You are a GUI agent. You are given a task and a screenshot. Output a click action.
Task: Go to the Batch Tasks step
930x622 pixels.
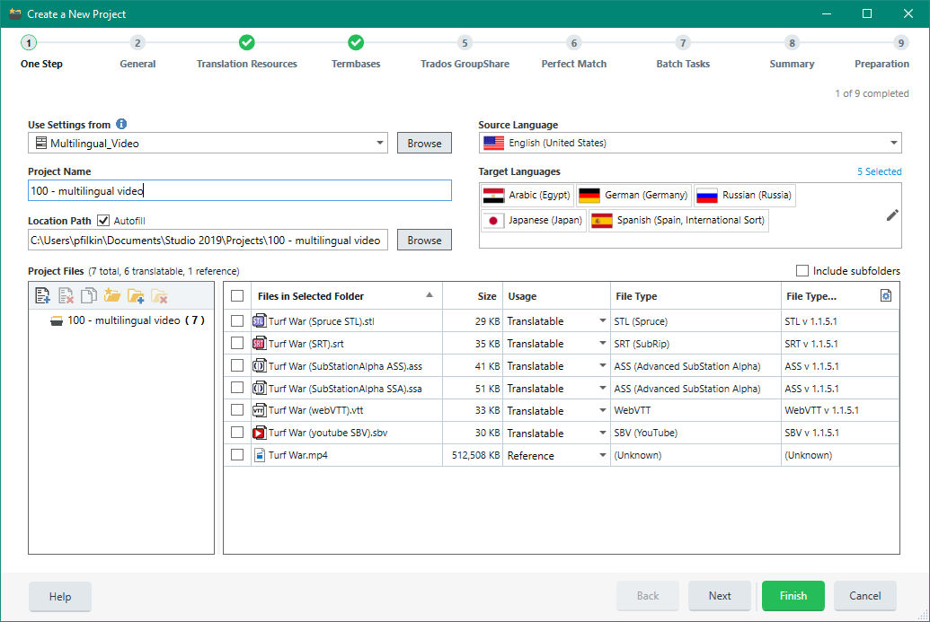[x=683, y=43]
